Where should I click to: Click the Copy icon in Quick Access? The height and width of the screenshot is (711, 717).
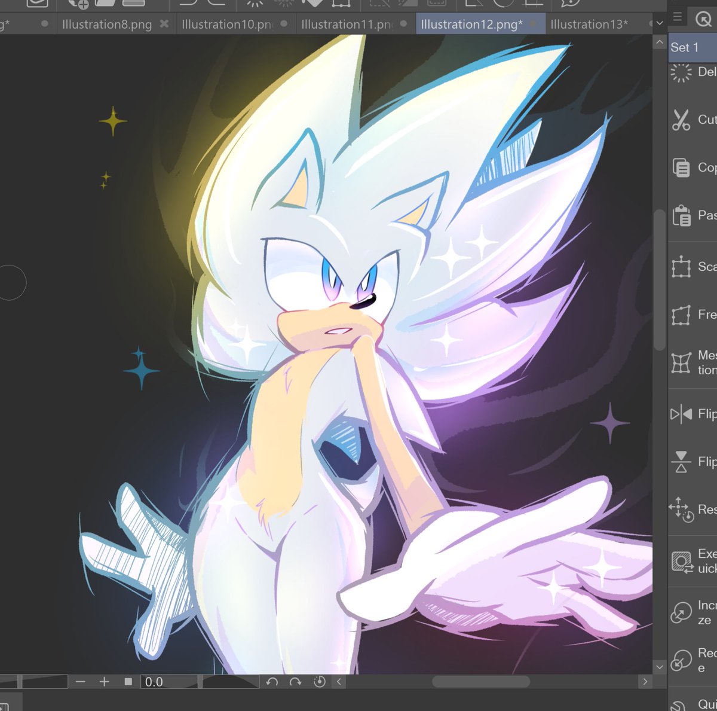point(682,168)
